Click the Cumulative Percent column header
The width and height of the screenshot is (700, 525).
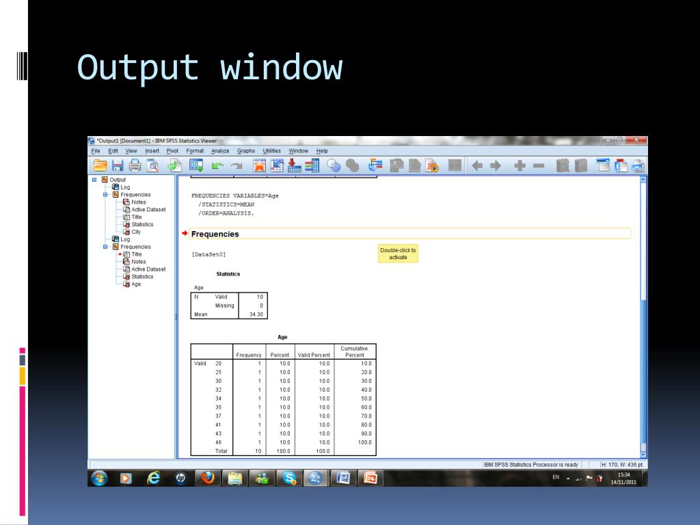pyautogui.click(x=355, y=352)
